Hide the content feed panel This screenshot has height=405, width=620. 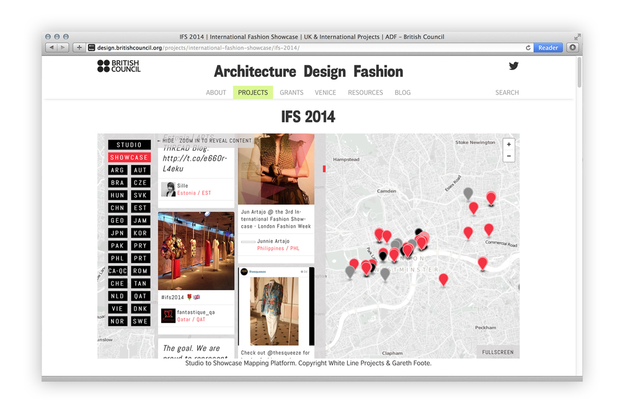169,140
